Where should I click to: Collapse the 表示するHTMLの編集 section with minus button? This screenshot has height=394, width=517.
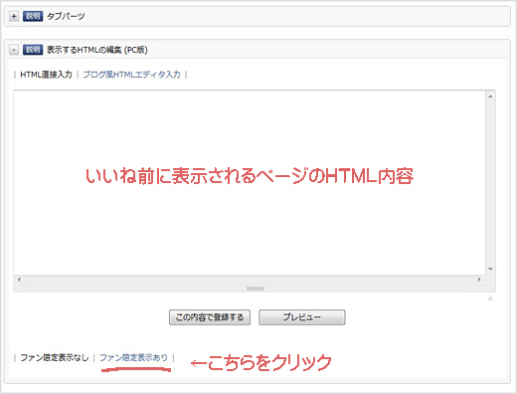(x=14, y=50)
